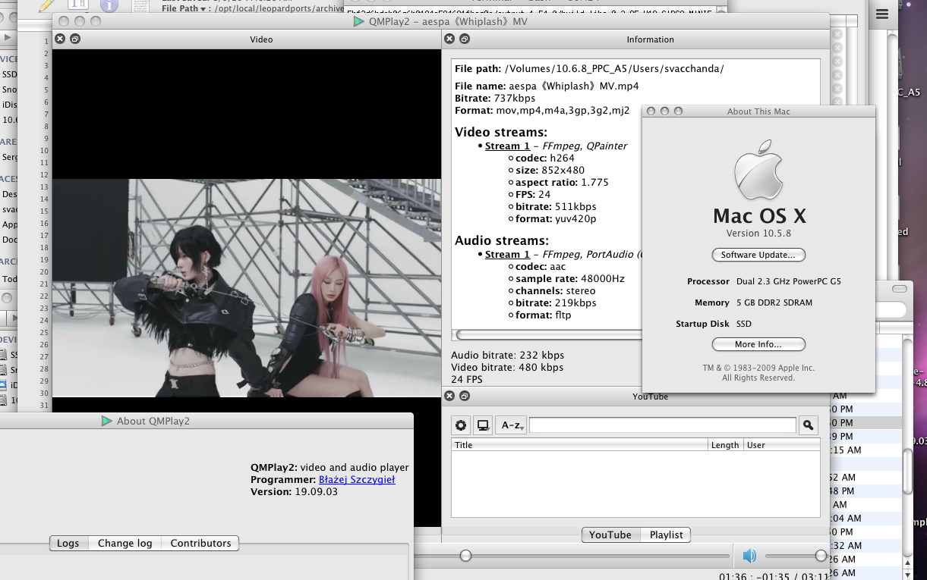Close the Information dock panel

pyautogui.click(x=449, y=39)
